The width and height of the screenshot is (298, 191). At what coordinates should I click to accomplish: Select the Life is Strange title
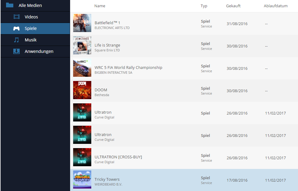(107, 45)
